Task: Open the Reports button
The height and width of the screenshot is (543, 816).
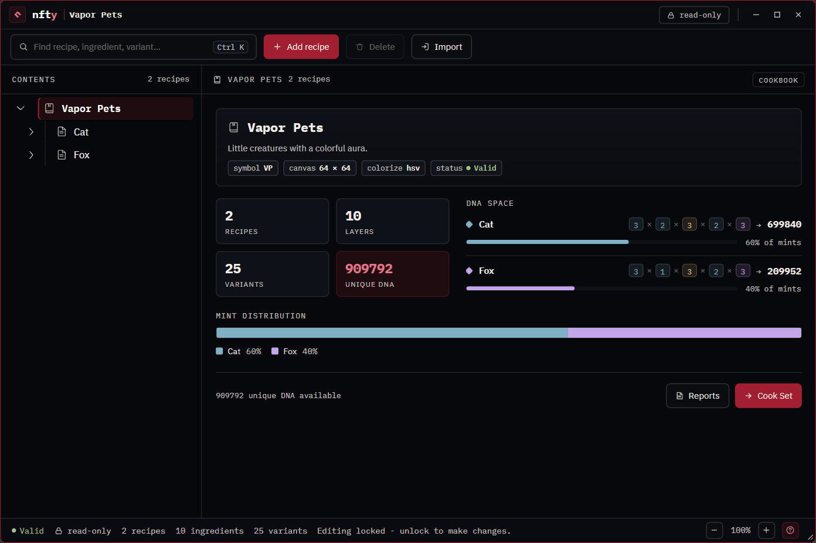Action: click(x=698, y=396)
